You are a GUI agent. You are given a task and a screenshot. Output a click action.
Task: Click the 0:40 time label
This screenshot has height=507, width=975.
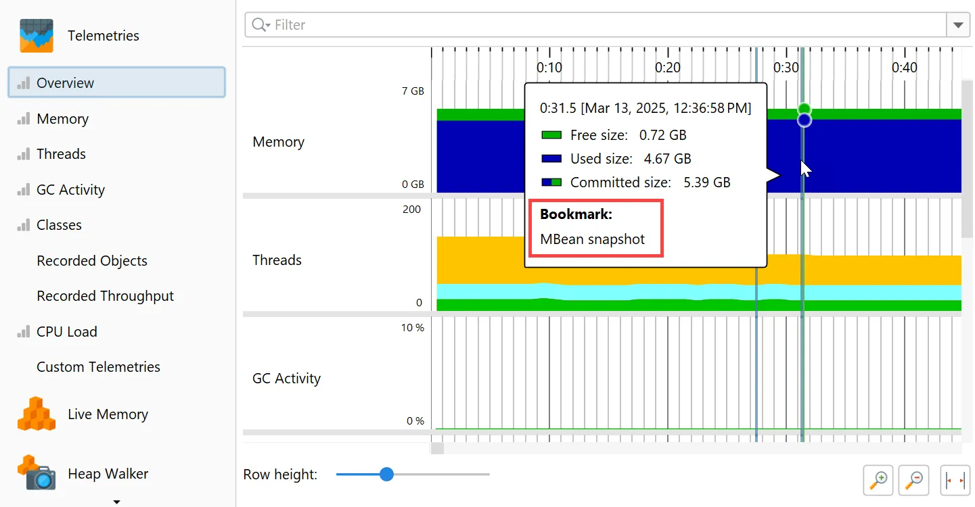click(905, 68)
